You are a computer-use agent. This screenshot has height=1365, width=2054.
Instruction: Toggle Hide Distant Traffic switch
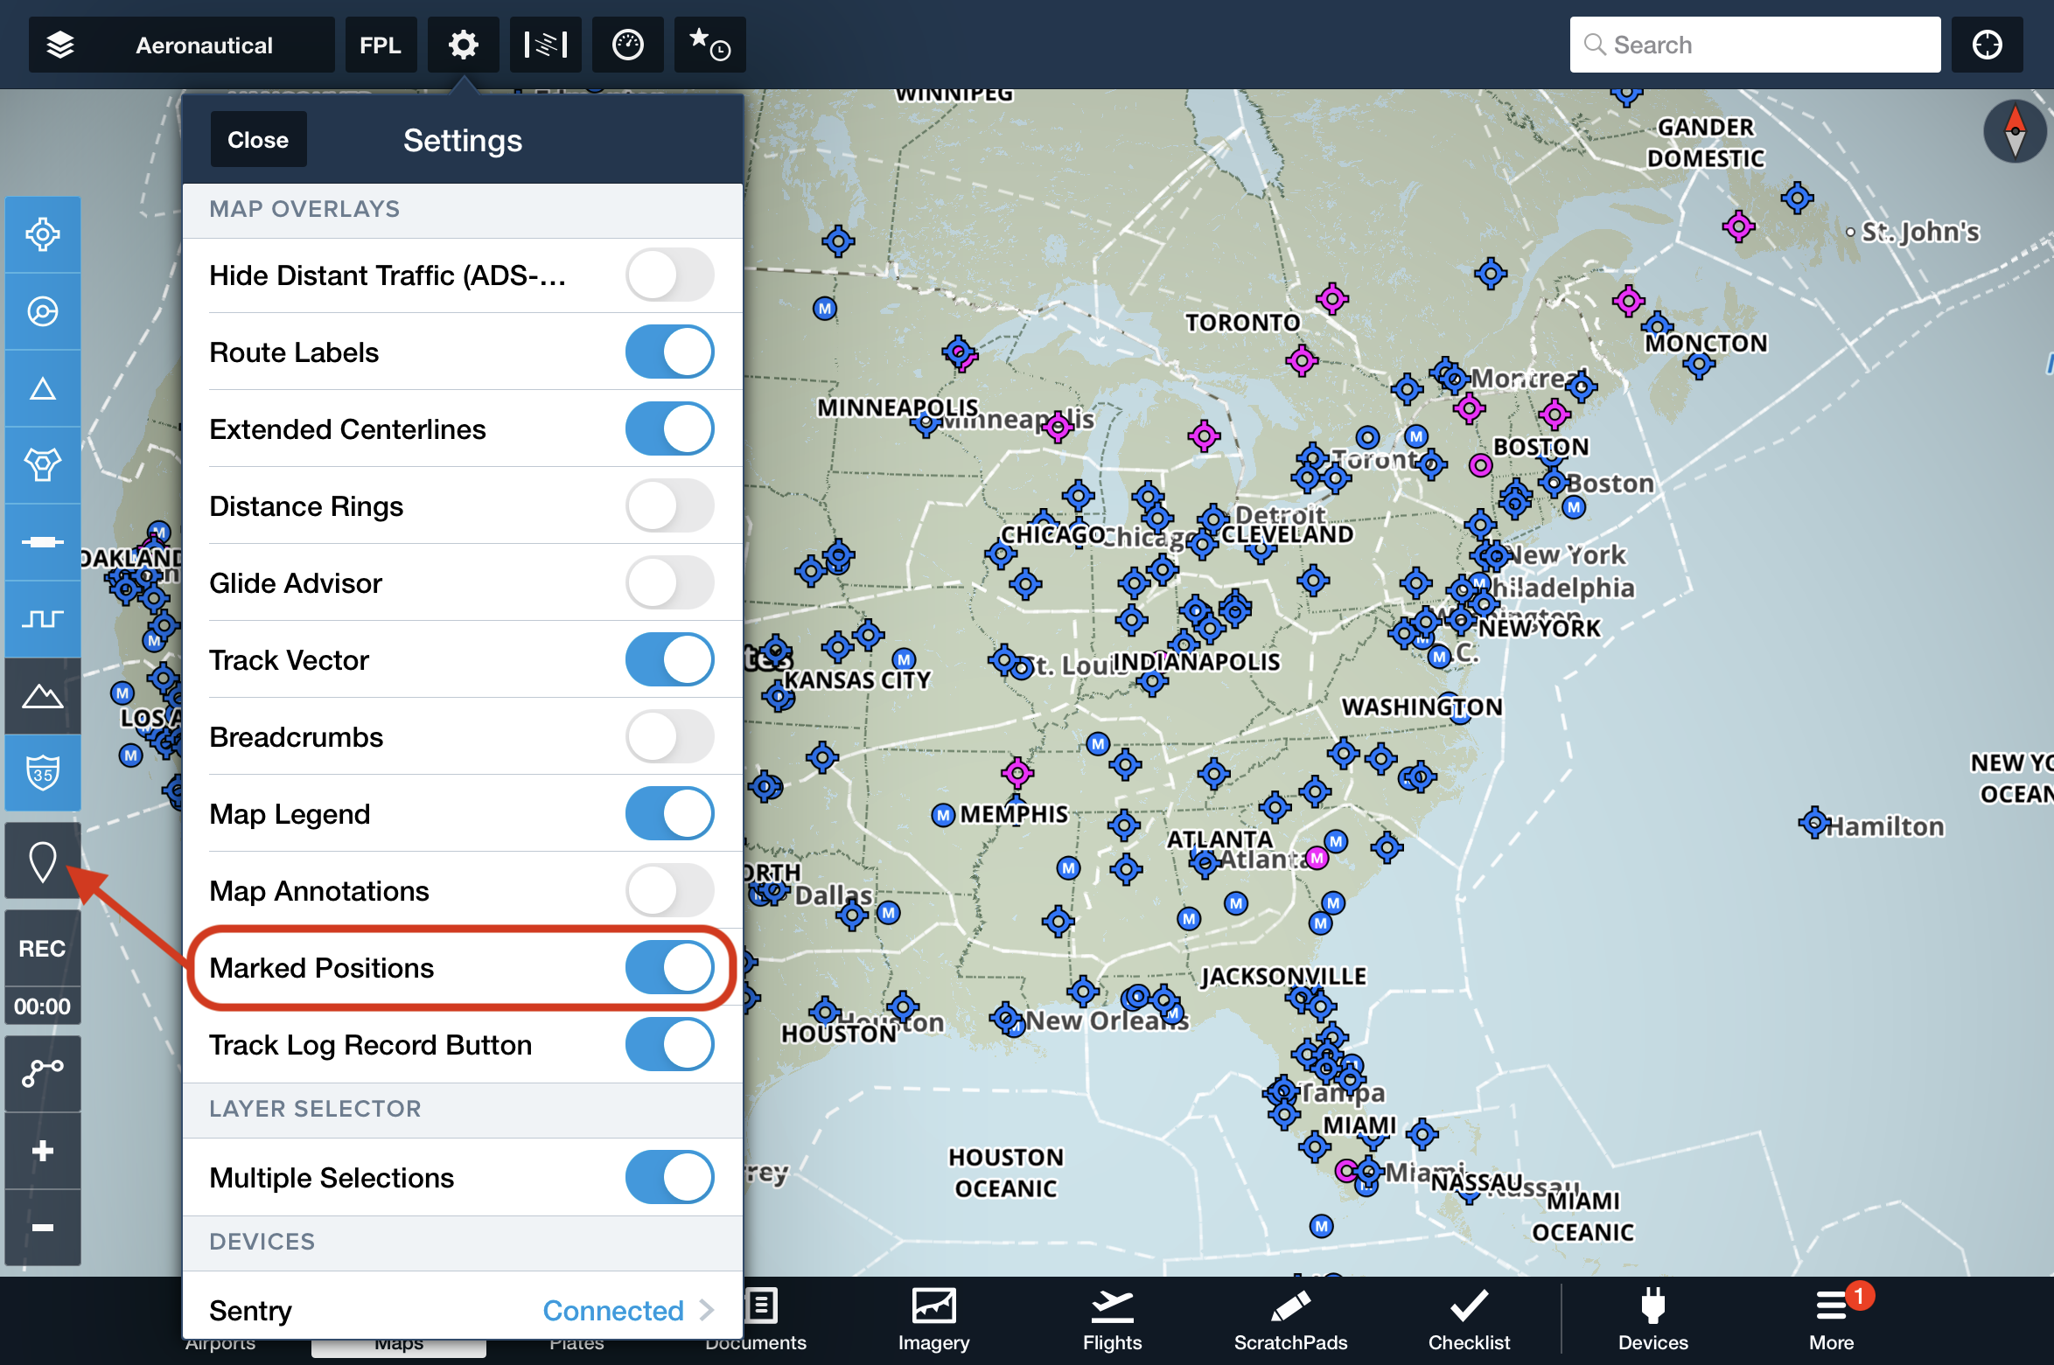[x=670, y=275]
